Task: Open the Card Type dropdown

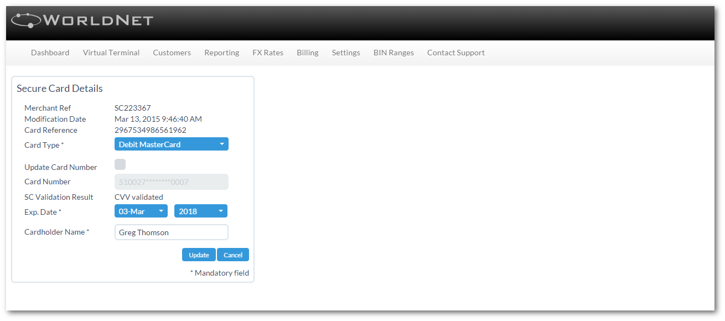Action: (x=171, y=144)
